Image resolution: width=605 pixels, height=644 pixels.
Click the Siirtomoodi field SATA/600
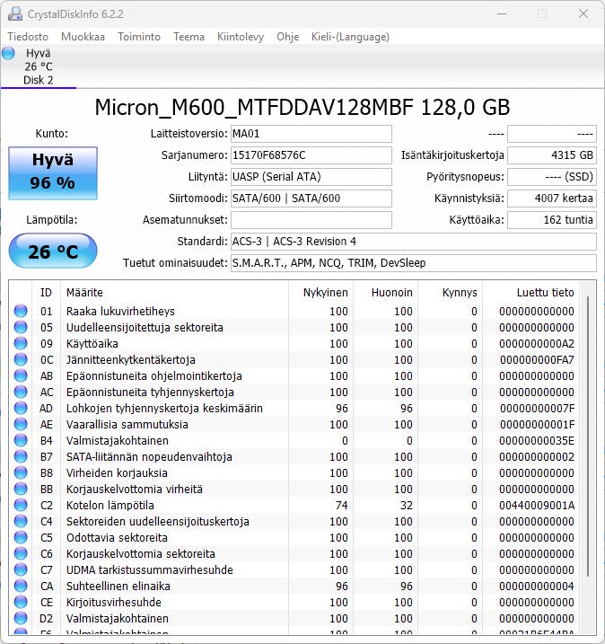tap(311, 198)
